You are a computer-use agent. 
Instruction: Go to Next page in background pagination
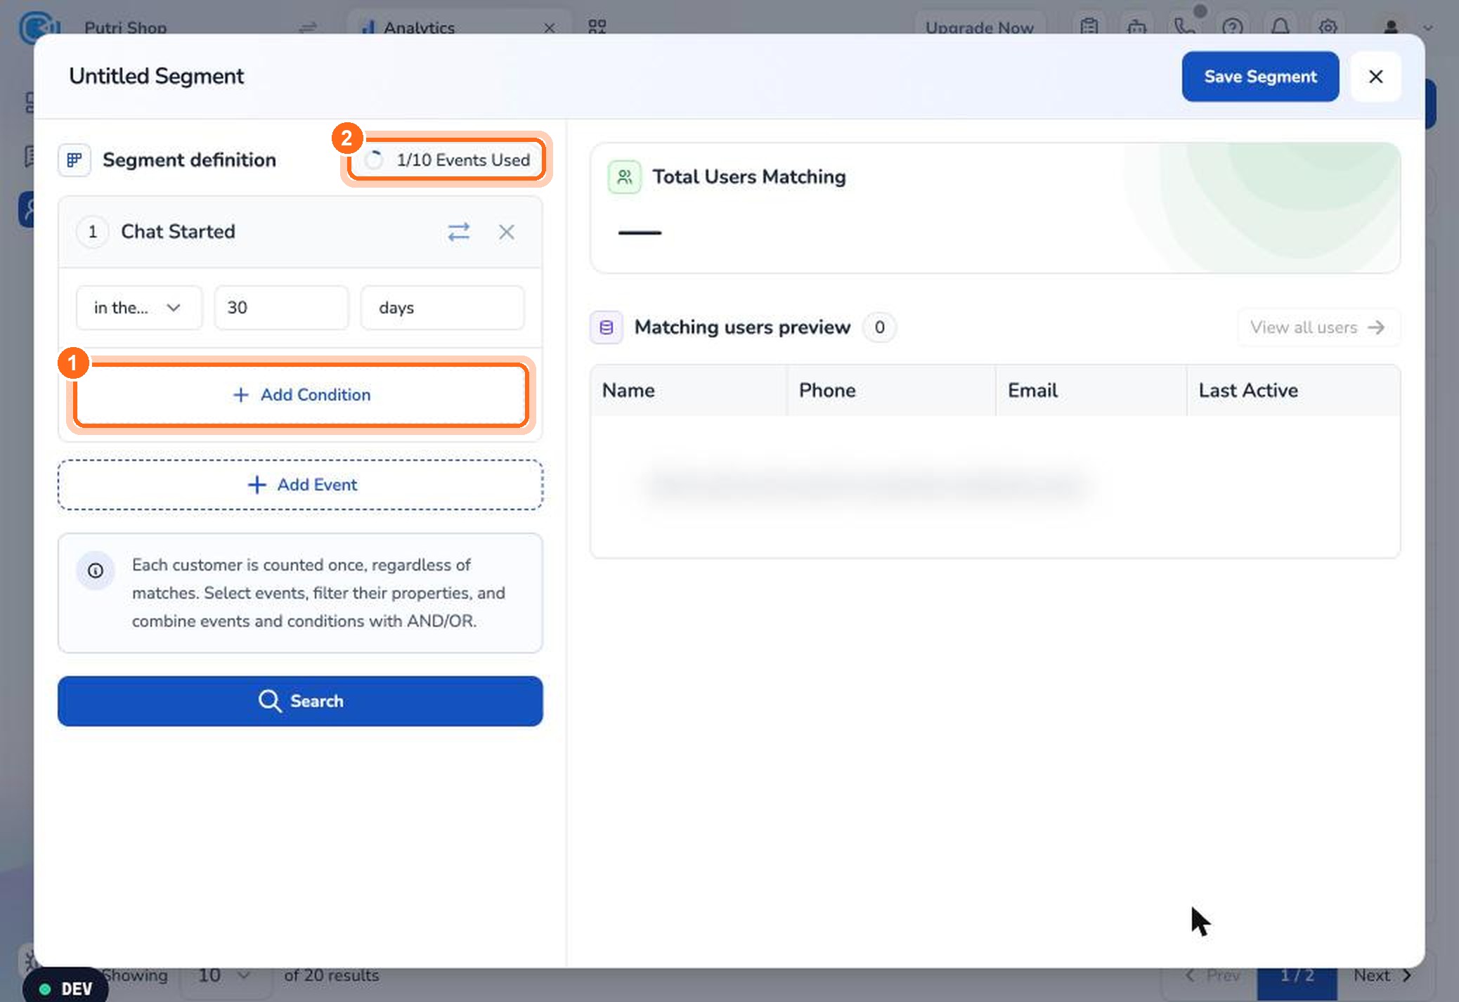(1382, 975)
